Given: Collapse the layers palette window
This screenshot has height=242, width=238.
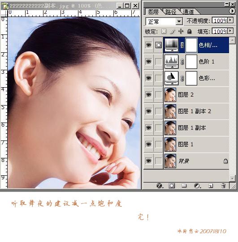Looking at the screenshot, I should [x=227, y=4].
